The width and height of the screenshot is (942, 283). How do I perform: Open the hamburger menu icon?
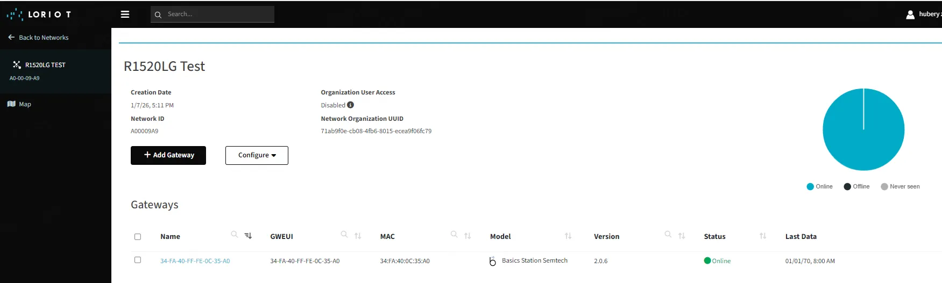(125, 14)
